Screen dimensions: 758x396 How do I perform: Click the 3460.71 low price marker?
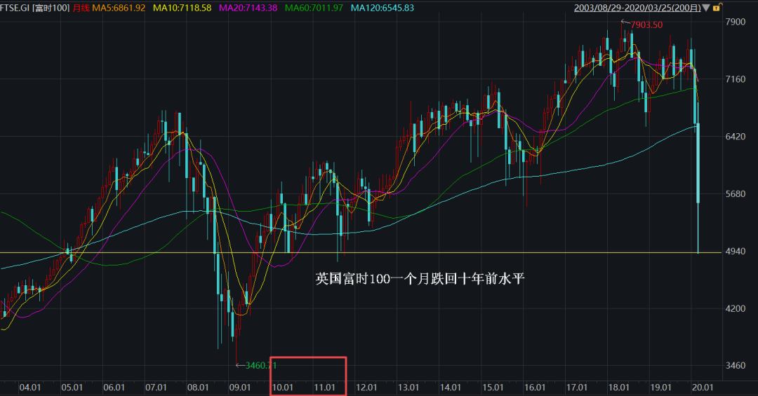(x=261, y=366)
